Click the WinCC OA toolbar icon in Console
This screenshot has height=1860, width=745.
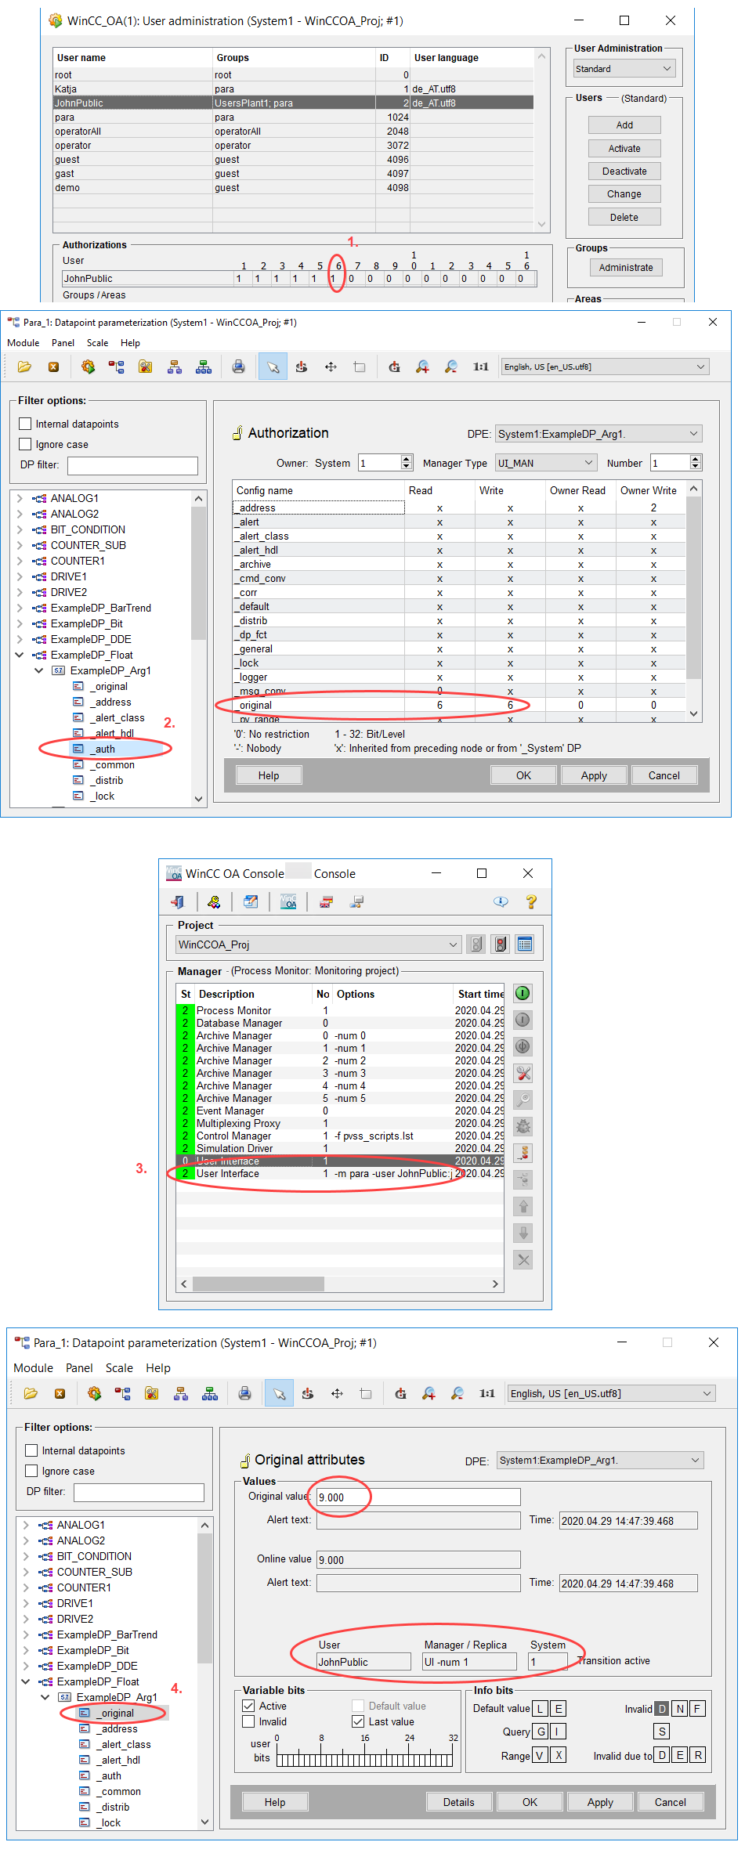(x=288, y=902)
